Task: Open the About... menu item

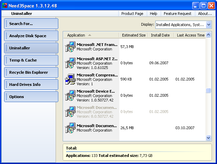Action: 205,14
